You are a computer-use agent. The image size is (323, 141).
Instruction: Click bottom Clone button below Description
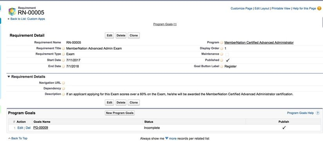click(134, 102)
